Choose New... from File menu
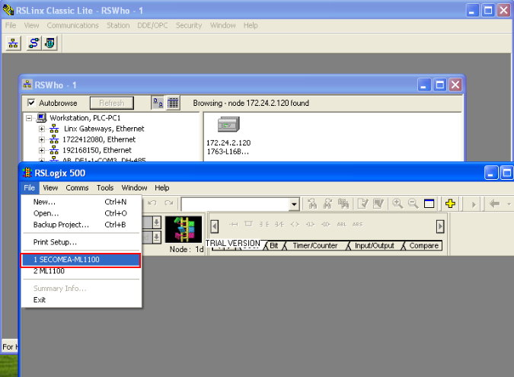Viewport: 514px width, 377px height. pos(81,202)
